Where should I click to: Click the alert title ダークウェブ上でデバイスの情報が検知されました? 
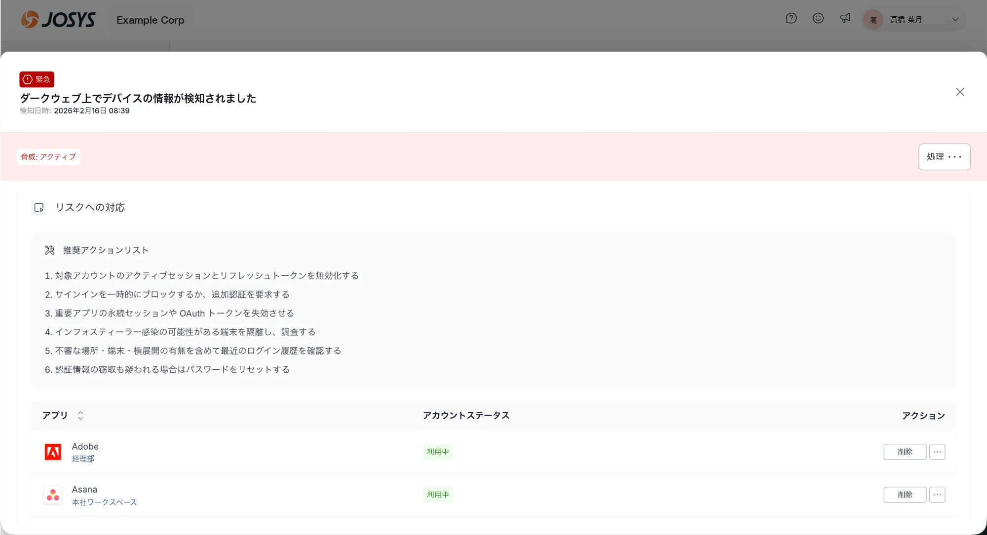click(138, 98)
